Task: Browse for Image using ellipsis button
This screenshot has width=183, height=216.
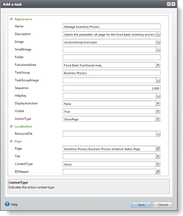Action: pos(158,42)
